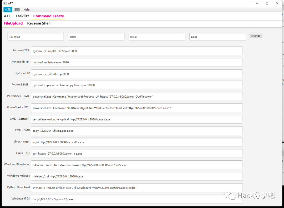Click the Python HTTP label
Image resolution: width=284 pixels, height=208 pixels.
click(x=21, y=50)
